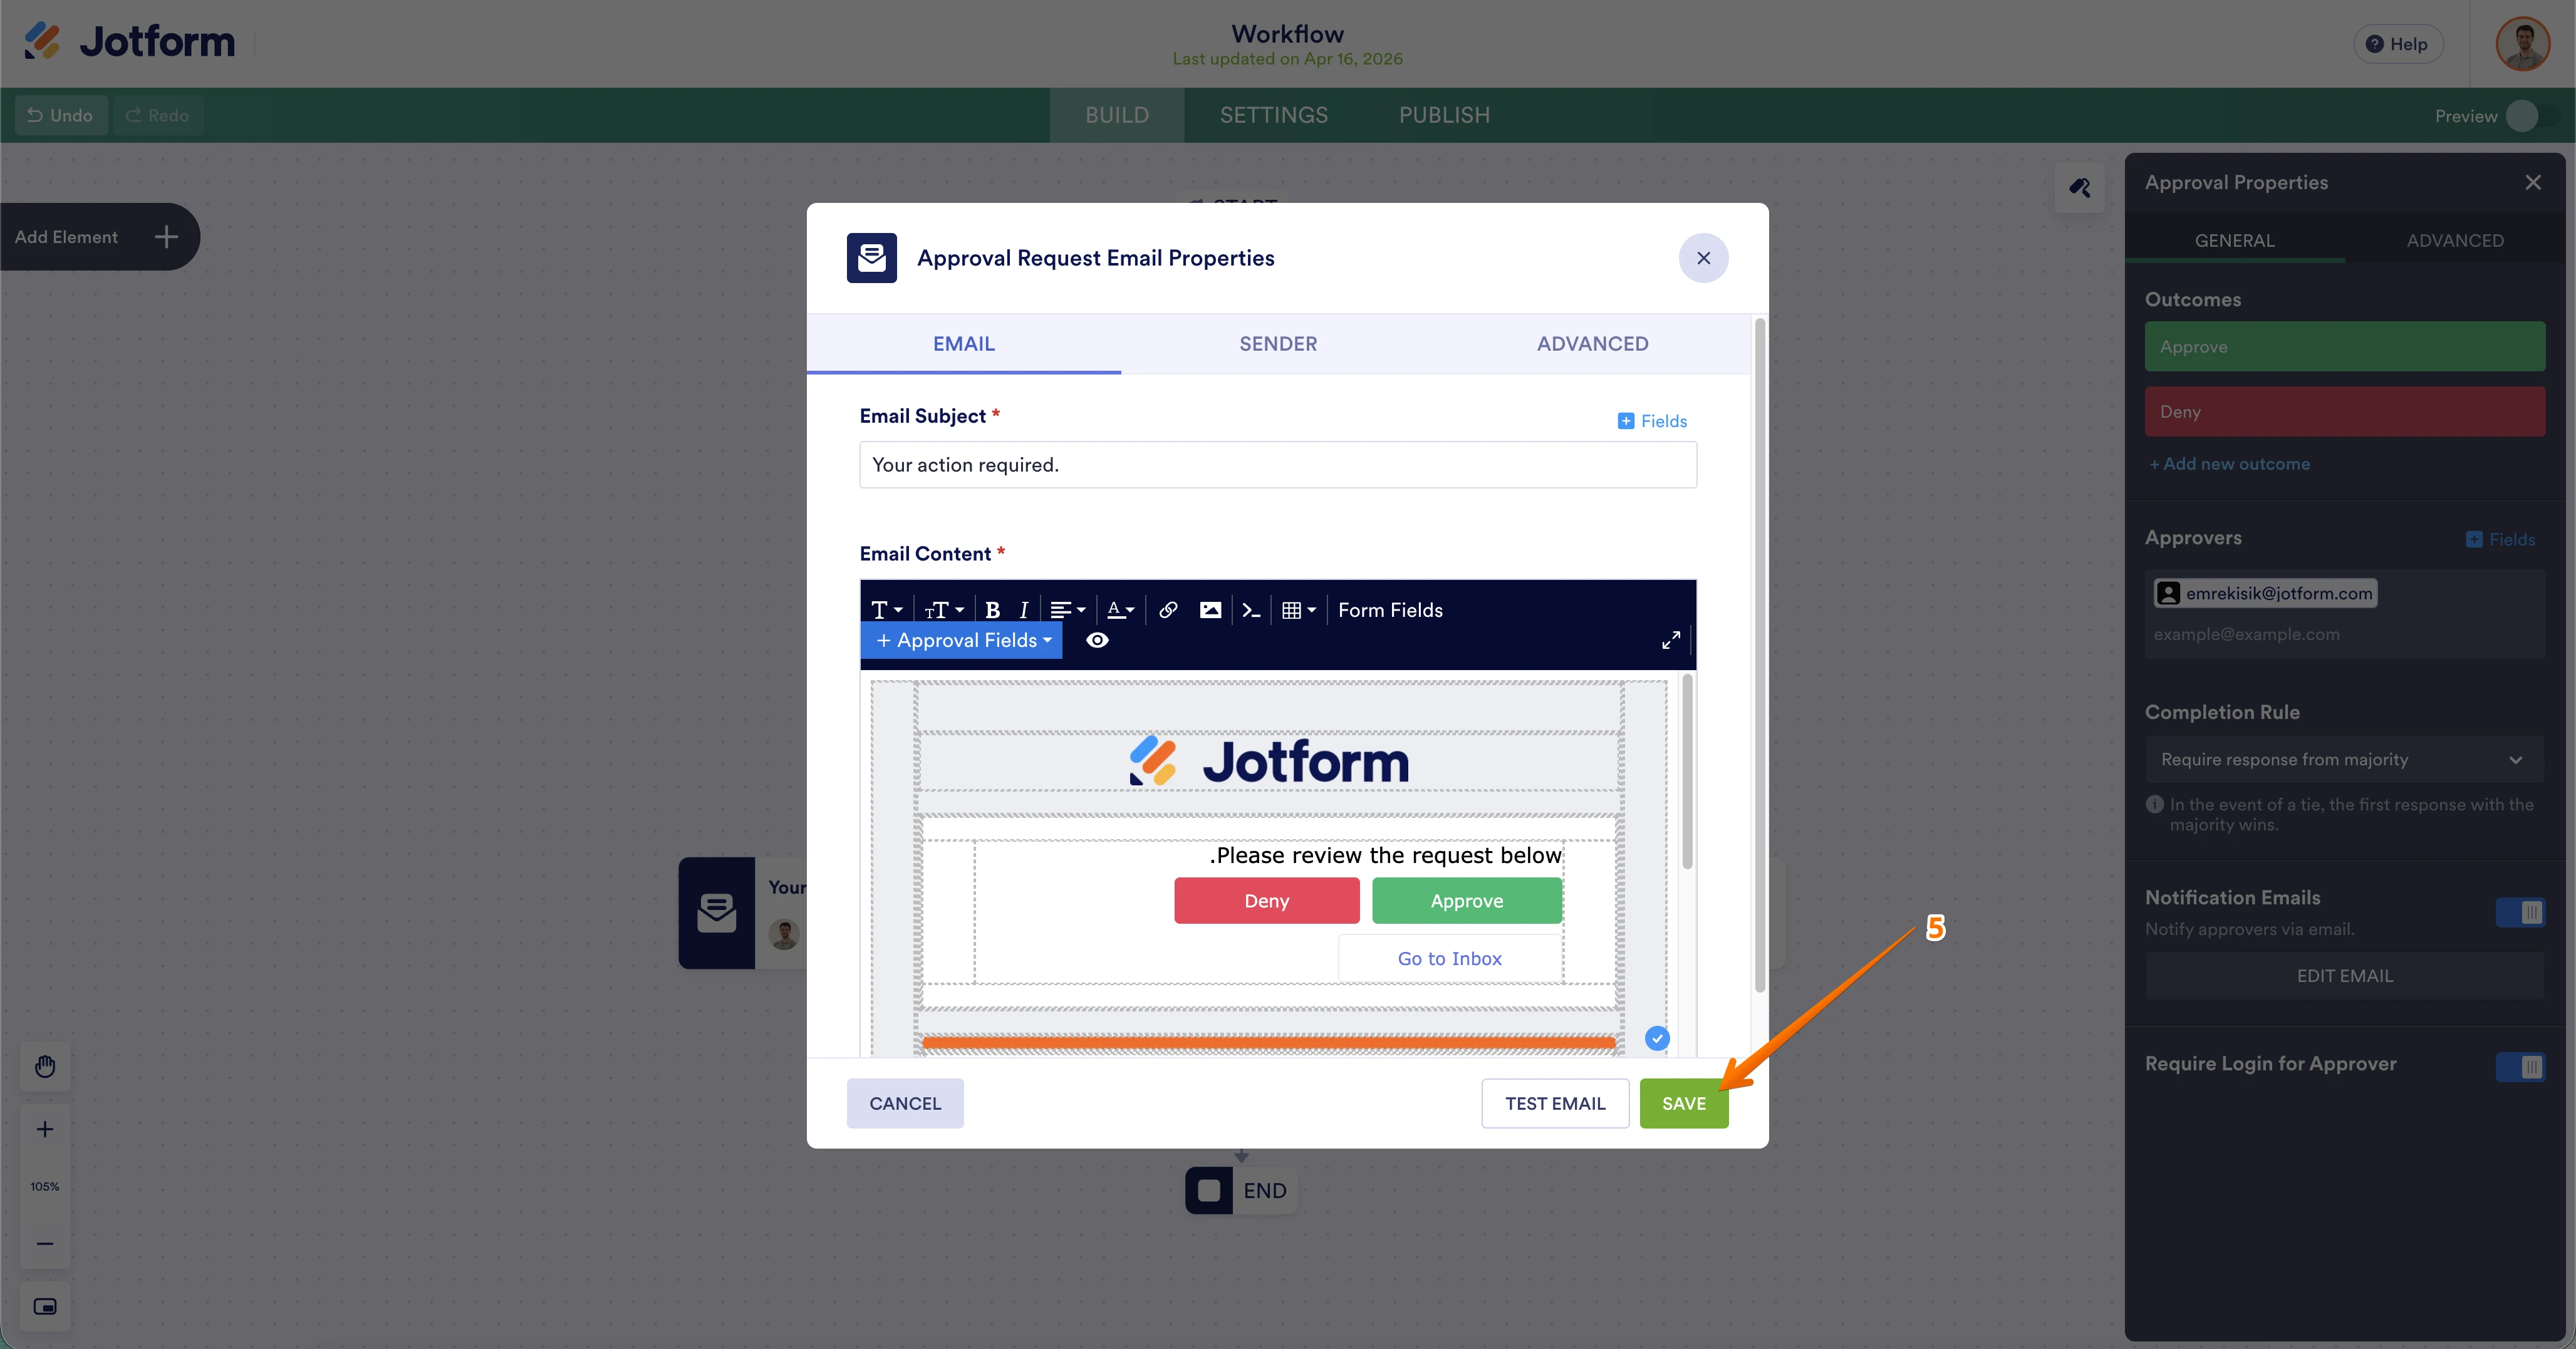This screenshot has width=2576, height=1349.
Task: Click Form Fields in the editor toolbar
Action: [1390, 610]
